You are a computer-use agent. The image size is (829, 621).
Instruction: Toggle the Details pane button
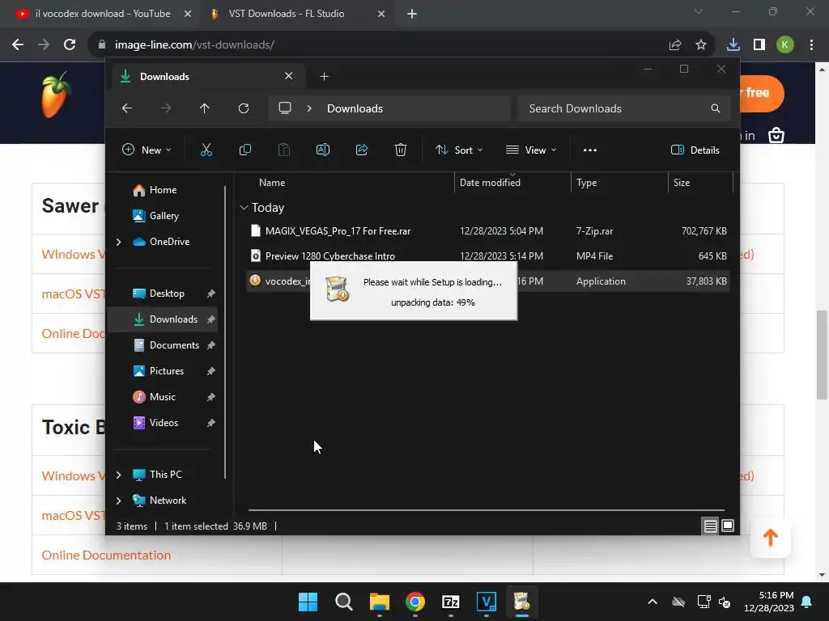695,150
